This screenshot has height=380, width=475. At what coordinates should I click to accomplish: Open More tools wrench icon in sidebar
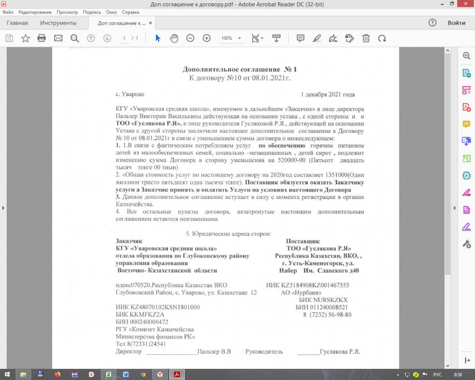(x=466, y=244)
